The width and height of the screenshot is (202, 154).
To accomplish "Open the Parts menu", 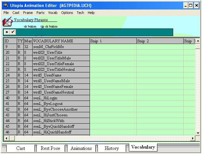I will tap(40, 13).
